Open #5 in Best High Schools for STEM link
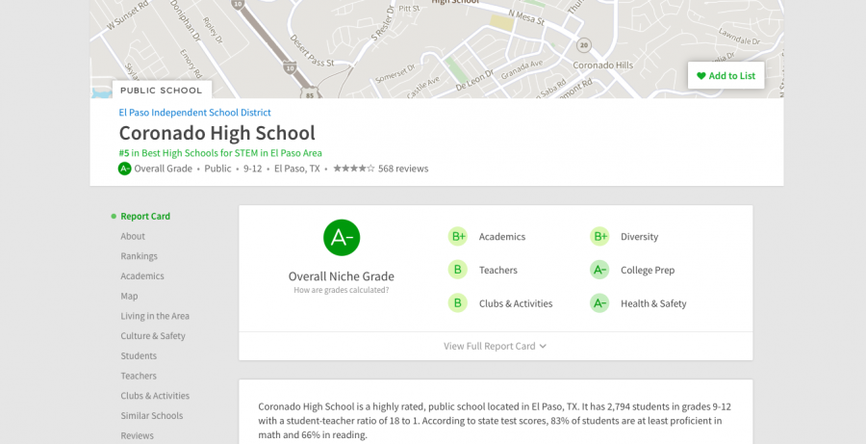 (x=220, y=153)
